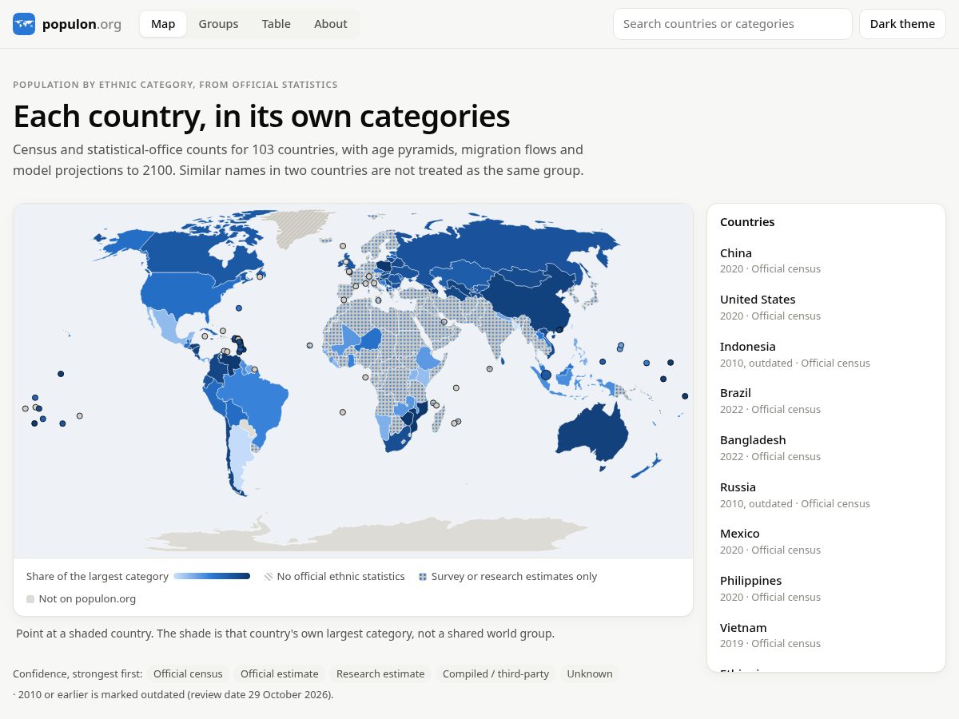Screen dimensions: 959x719
Task: Click the Official census confidence chip
Action: (x=188, y=673)
